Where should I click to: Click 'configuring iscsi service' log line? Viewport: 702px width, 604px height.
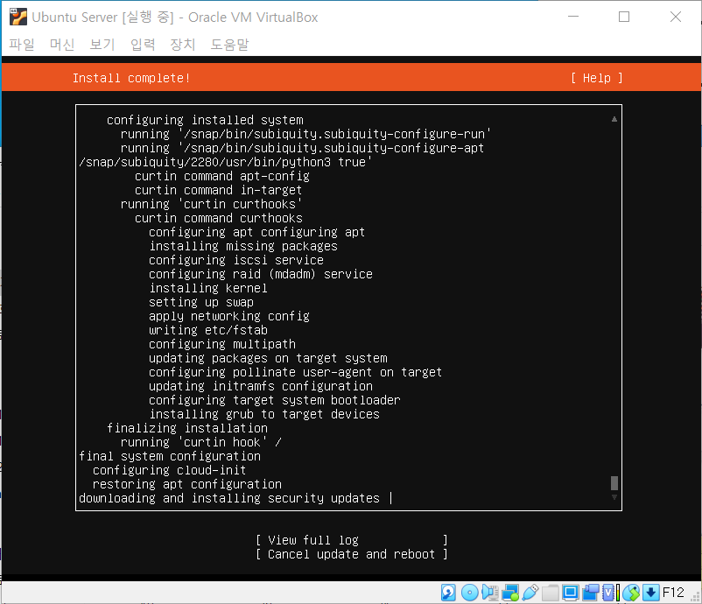pyautogui.click(x=236, y=260)
